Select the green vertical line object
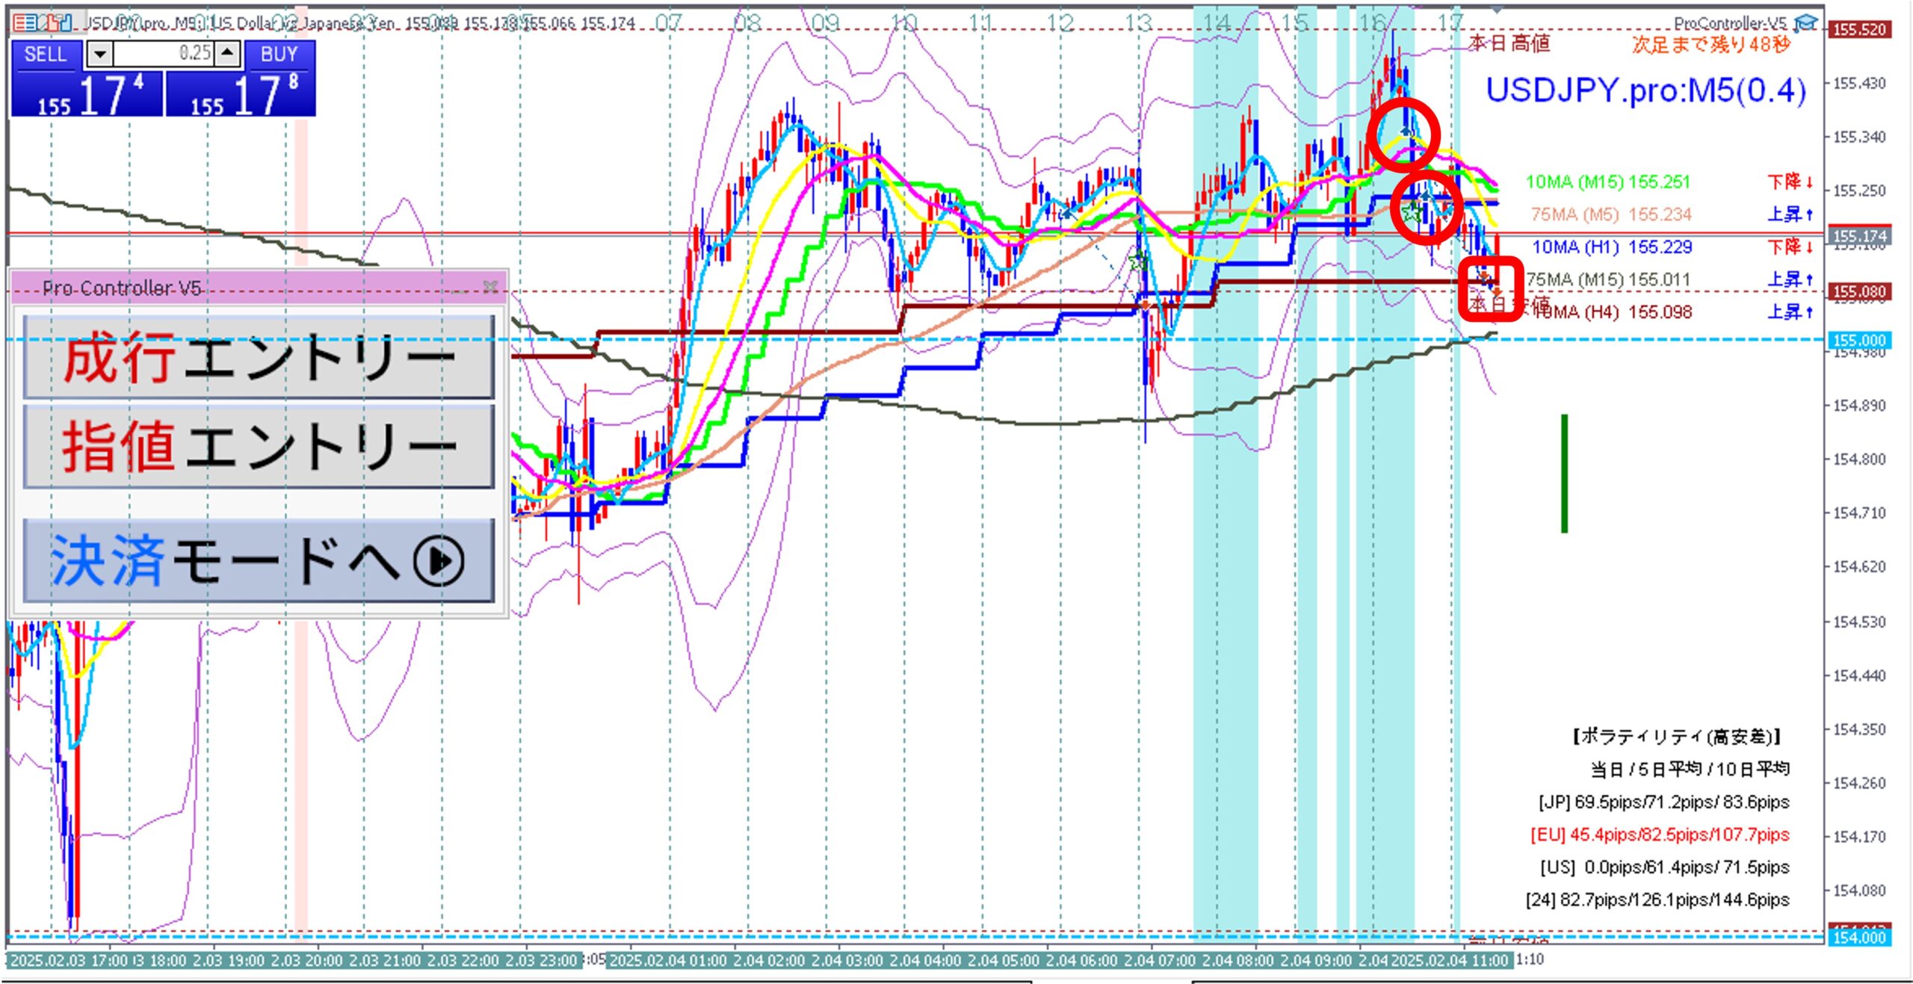The width and height of the screenshot is (1913, 984). pos(1564,473)
